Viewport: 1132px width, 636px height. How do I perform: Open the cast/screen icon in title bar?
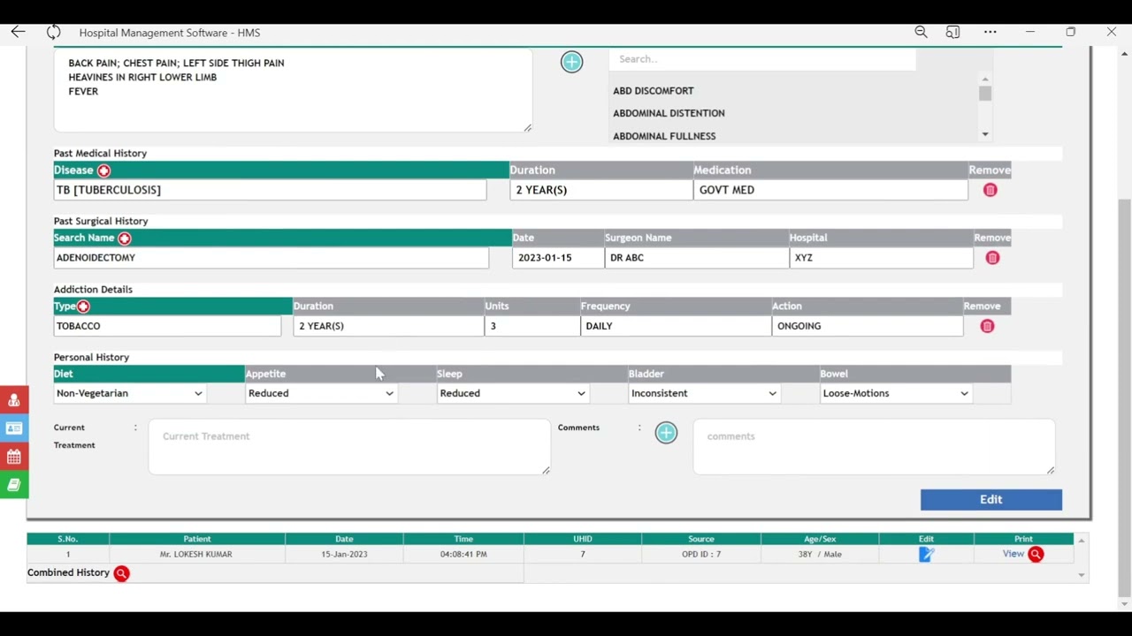(952, 32)
